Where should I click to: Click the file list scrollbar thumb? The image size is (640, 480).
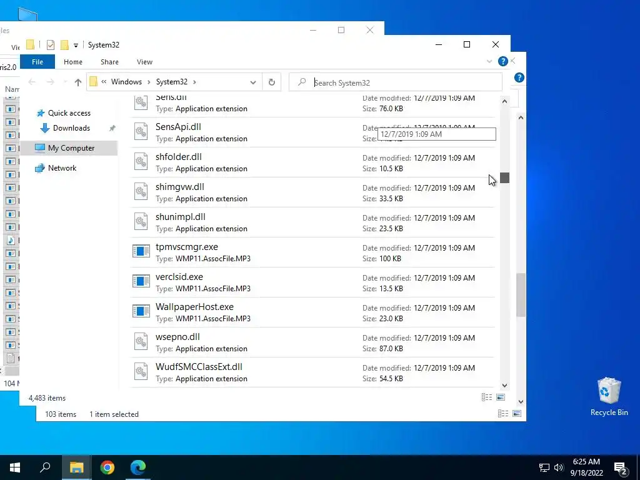[x=504, y=178]
